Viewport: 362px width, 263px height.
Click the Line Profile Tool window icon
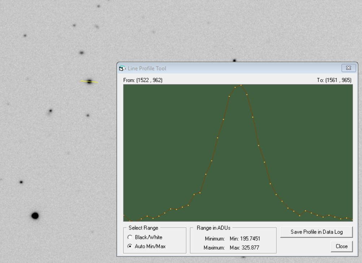click(x=122, y=68)
